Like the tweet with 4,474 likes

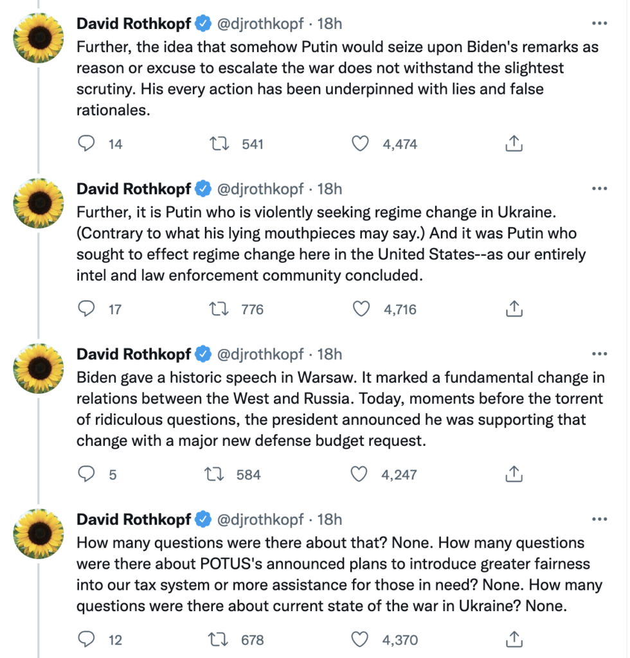(361, 144)
